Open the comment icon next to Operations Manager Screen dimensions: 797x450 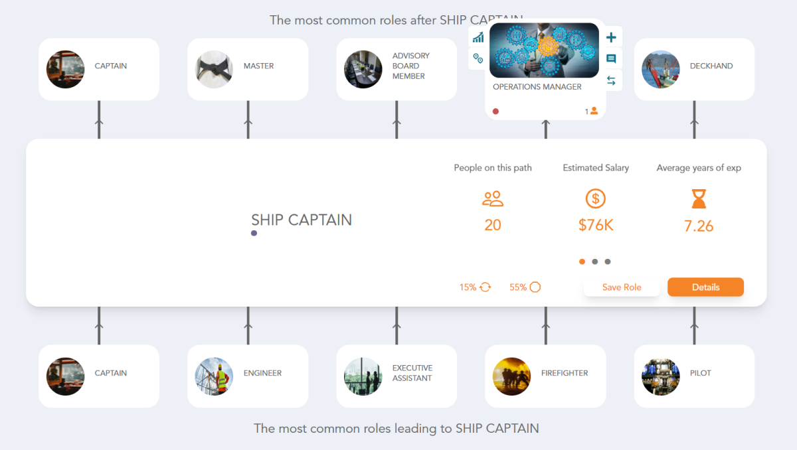611,59
